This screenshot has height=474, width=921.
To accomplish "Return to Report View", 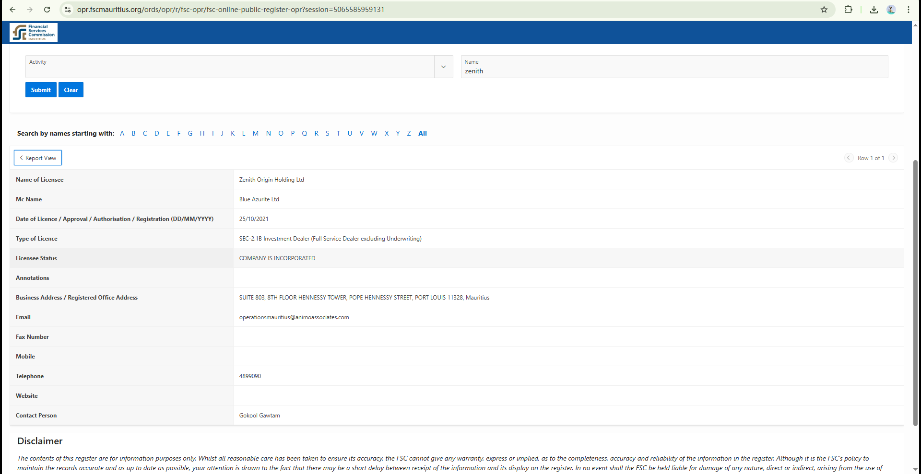I will tap(38, 158).
